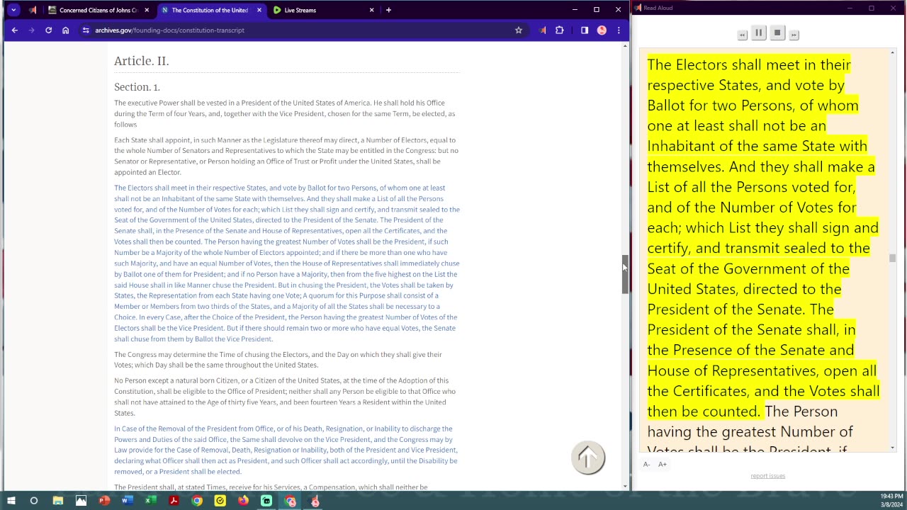Increase Read Aloud font size with A+
907x510 pixels.
[663, 464]
